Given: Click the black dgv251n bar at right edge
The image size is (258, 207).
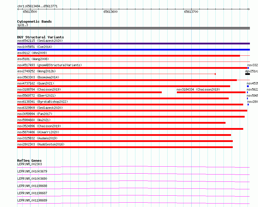Looking at the screenshot, I should pos(248,74).
